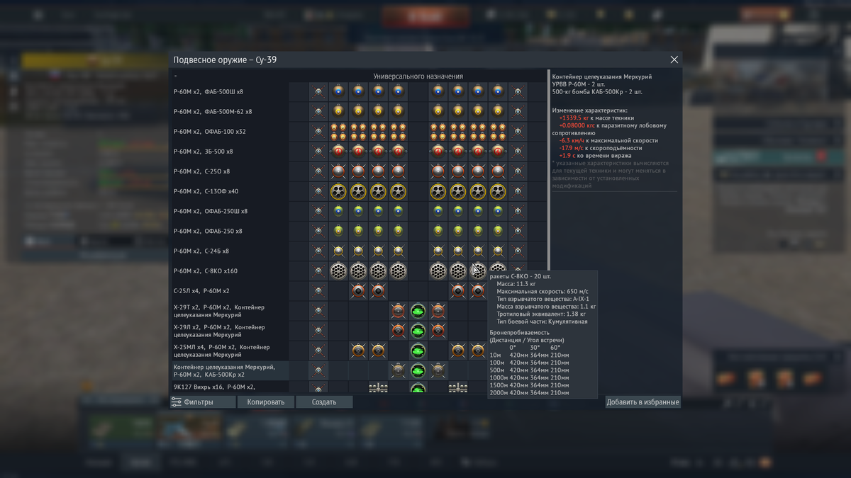This screenshot has width=851, height=478.
Task: Click first ФАБ-500Ш bomb icon in its row
Action: [339, 91]
